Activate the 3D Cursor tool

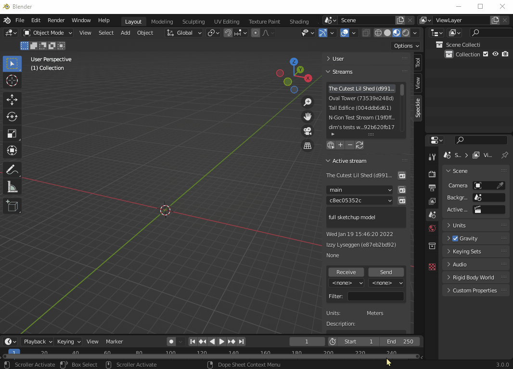coord(12,80)
